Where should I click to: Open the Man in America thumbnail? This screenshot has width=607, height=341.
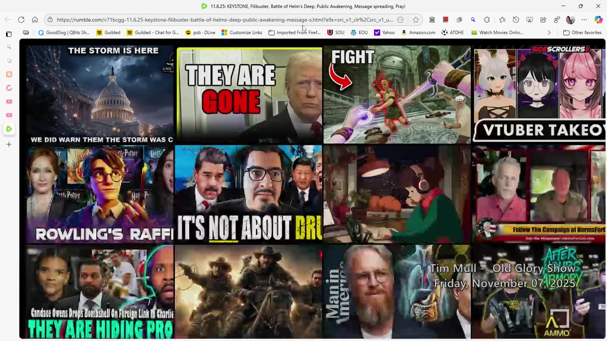[397, 292]
